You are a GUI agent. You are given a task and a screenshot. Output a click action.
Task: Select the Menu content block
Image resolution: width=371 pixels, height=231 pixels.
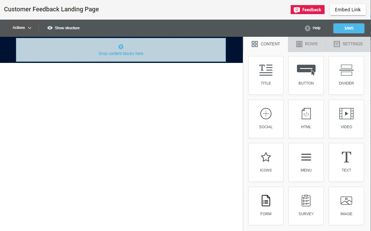(306, 162)
